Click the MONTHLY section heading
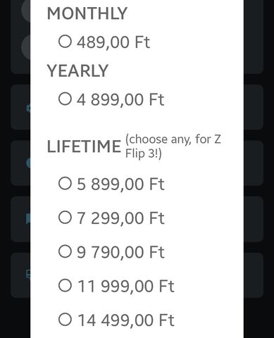274x338 pixels. [x=87, y=13]
